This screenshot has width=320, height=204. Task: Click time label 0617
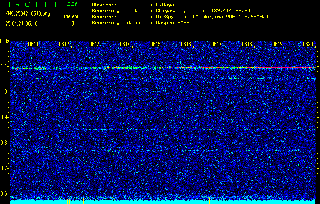pyautogui.click(x=216, y=44)
